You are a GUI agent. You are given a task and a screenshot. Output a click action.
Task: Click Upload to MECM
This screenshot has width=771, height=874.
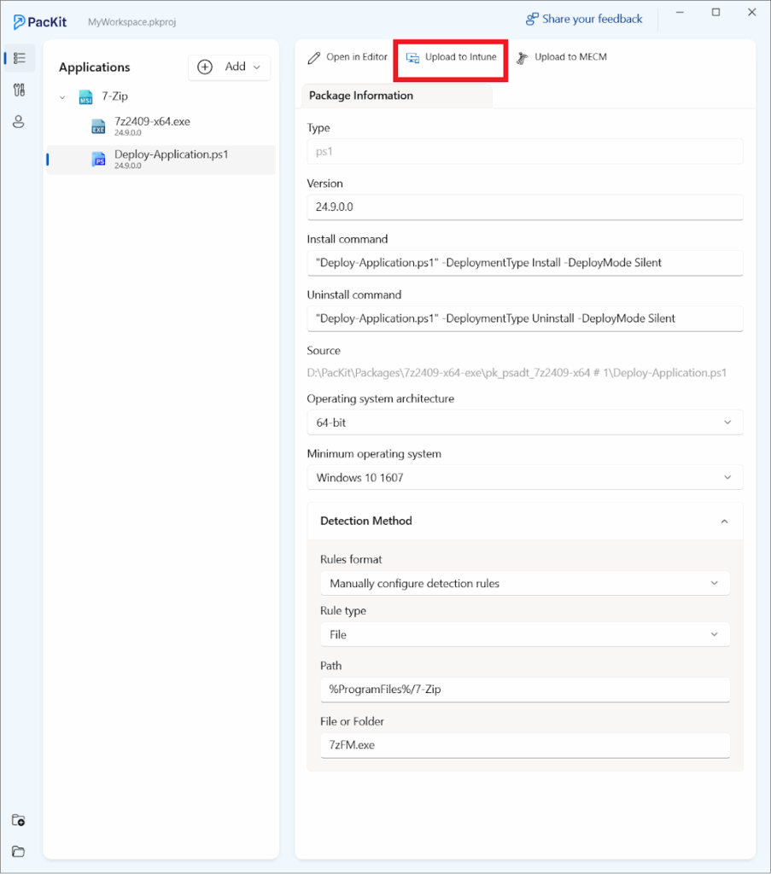click(x=561, y=57)
